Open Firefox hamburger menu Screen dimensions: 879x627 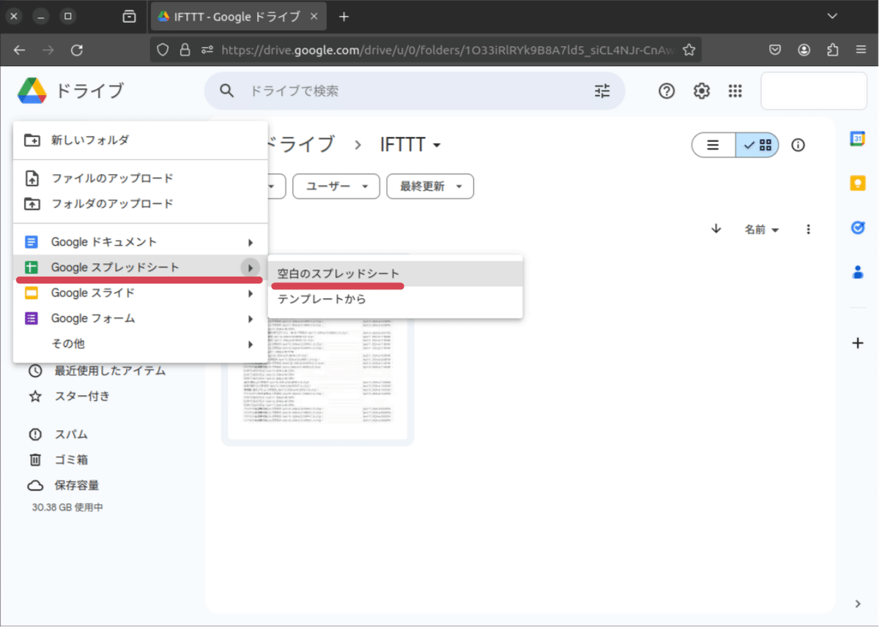(x=861, y=50)
